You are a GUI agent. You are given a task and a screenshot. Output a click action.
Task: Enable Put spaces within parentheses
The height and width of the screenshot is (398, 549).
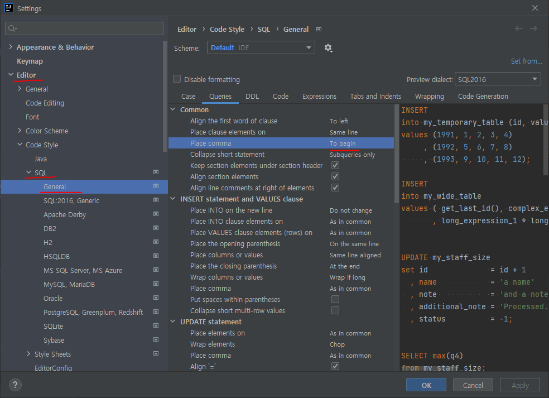pos(335,299)
